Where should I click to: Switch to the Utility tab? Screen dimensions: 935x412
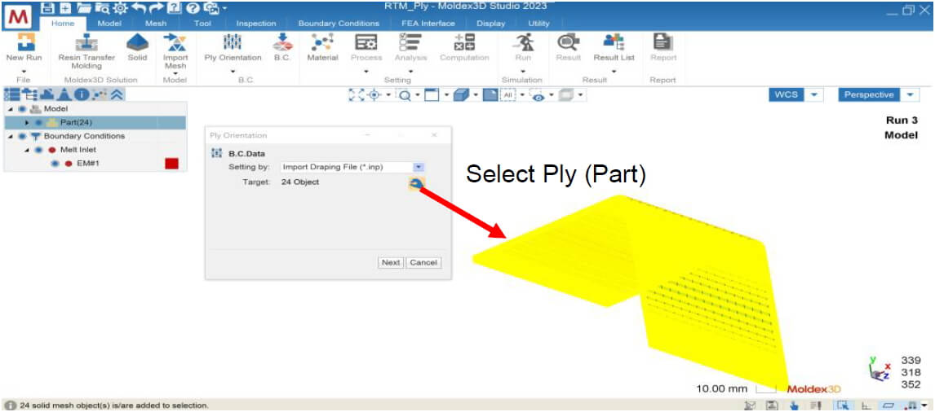(x=539, y=24)
